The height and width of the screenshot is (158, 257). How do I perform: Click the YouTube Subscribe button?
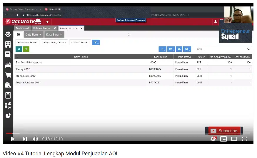[224, 131]
